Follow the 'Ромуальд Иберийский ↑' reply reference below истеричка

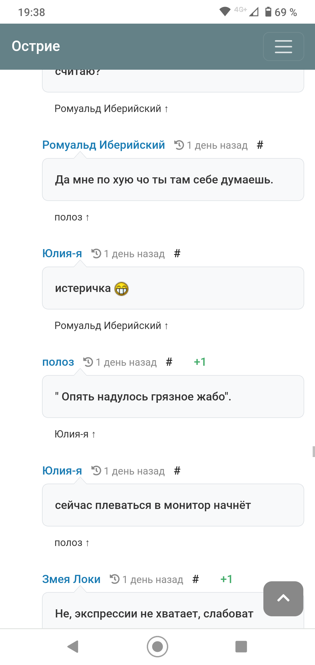click(111, 325)
